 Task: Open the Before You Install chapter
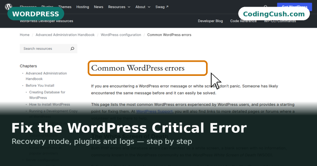(40, 85)
